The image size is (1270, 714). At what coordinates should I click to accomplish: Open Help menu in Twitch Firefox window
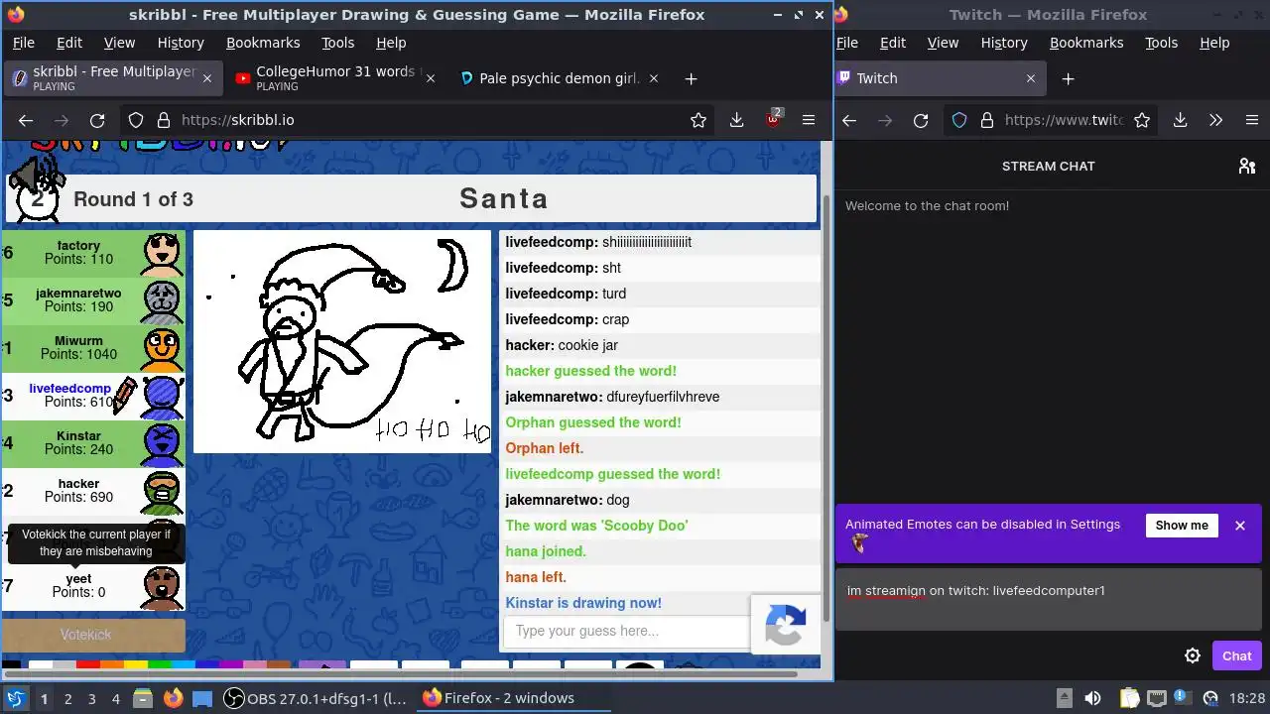(1214, 43)
